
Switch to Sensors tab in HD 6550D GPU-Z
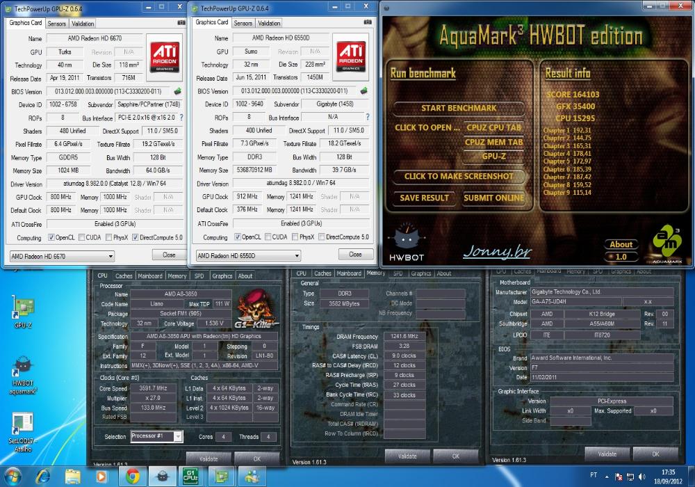coord(243,23)
